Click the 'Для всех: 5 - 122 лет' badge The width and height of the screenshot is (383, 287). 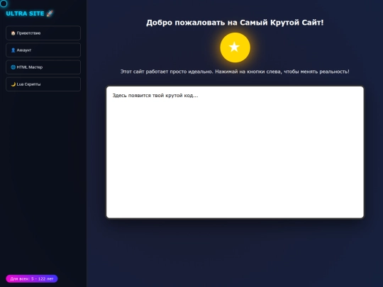pos(32,278)
